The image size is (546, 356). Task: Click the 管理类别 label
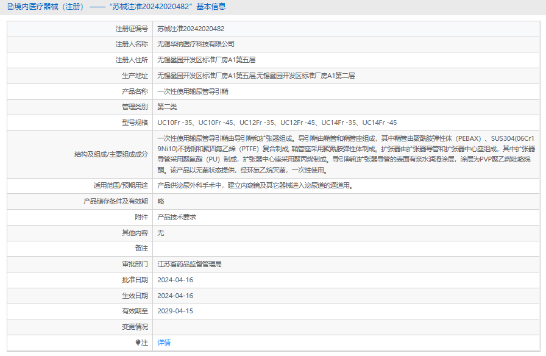tap(135, 107)
